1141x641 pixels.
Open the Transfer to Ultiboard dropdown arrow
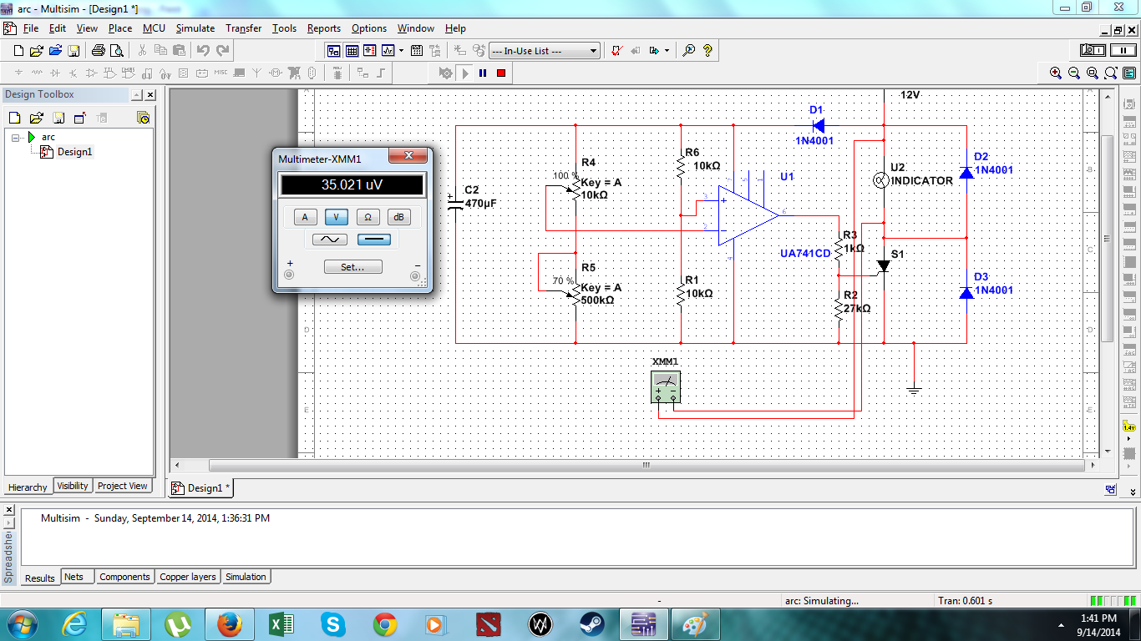[667, 50]
